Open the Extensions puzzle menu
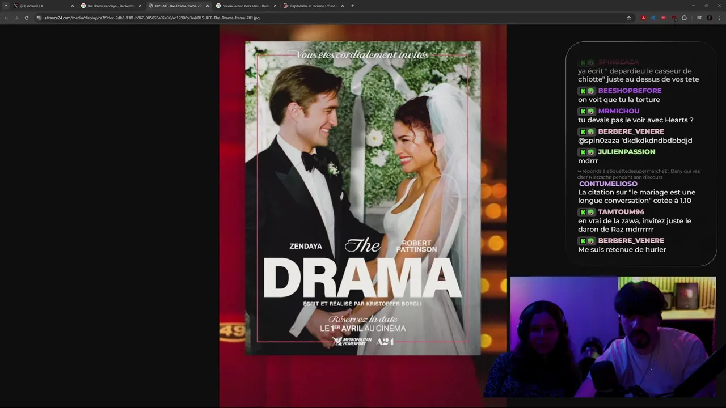Screen dimensions: 726x408 pyautogui.click(x=684, y=18)
